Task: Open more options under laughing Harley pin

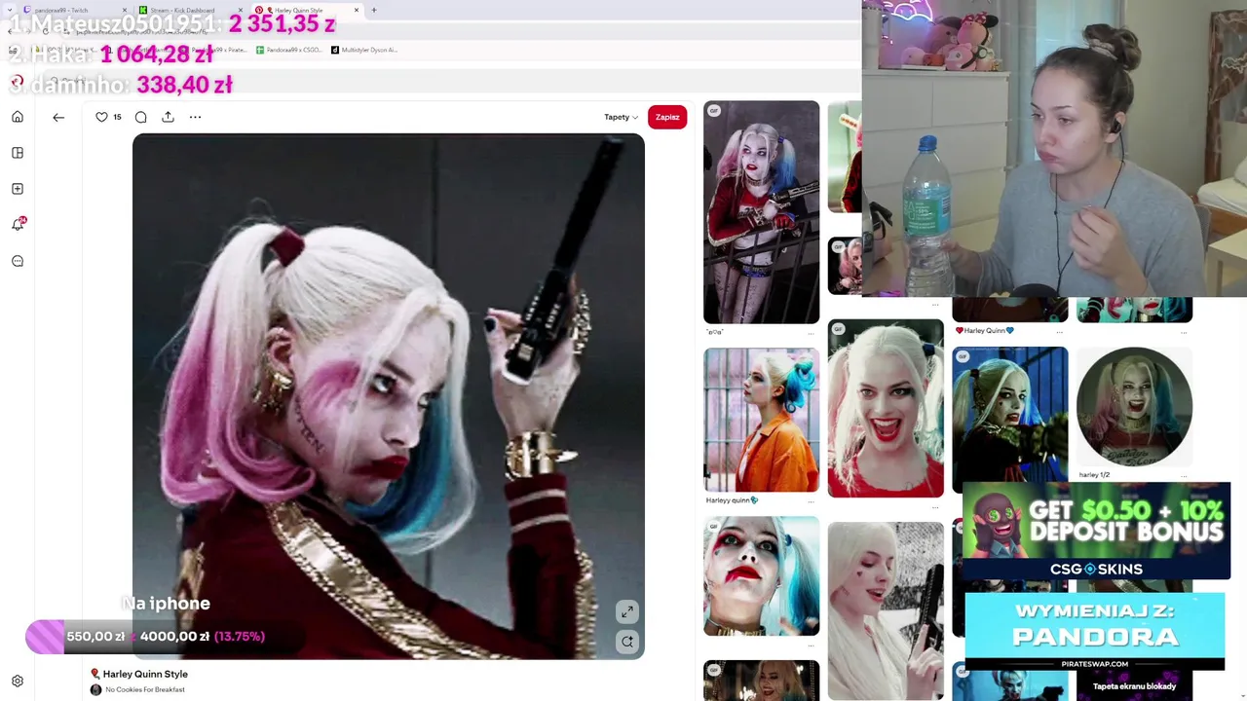Action: point(935,507)
